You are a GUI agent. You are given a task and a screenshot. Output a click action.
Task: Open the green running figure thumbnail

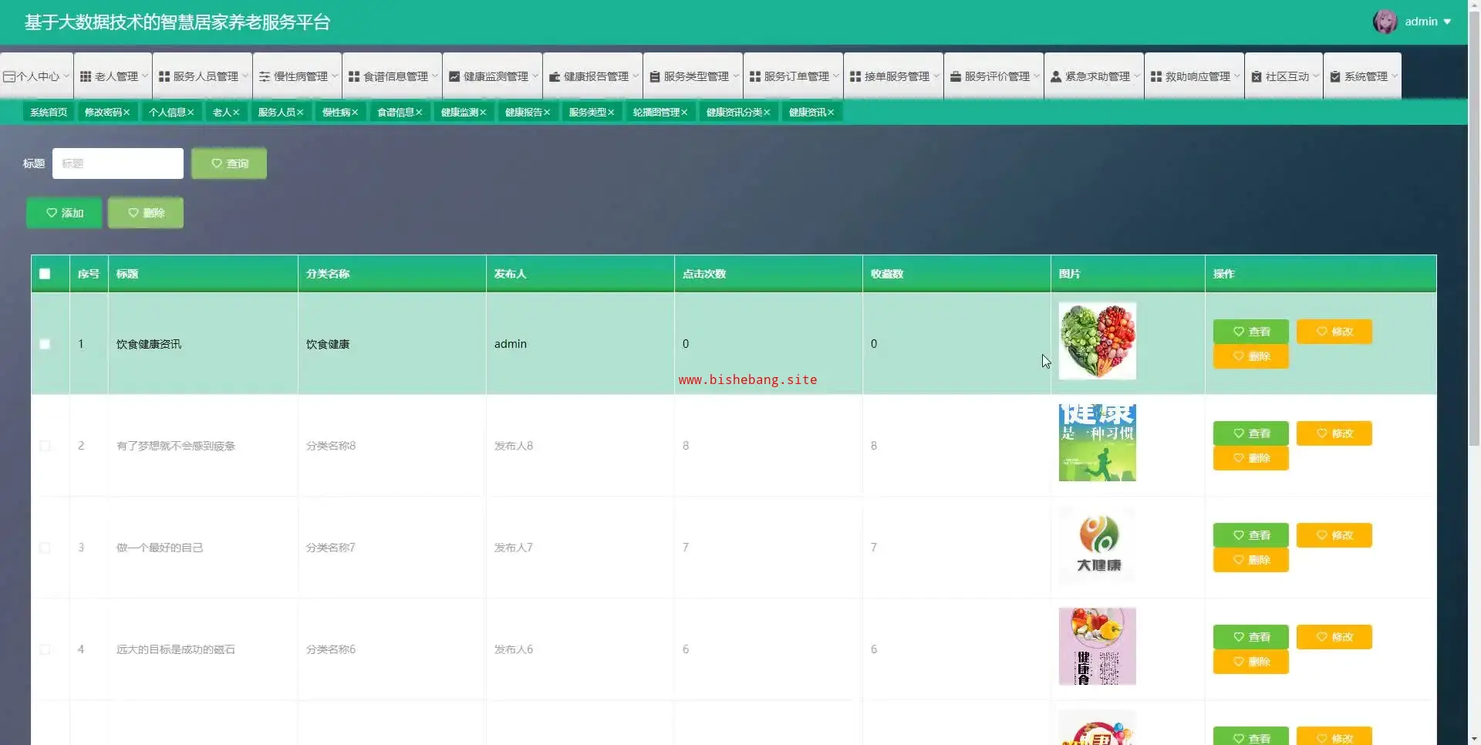[x=1098, y=443]
